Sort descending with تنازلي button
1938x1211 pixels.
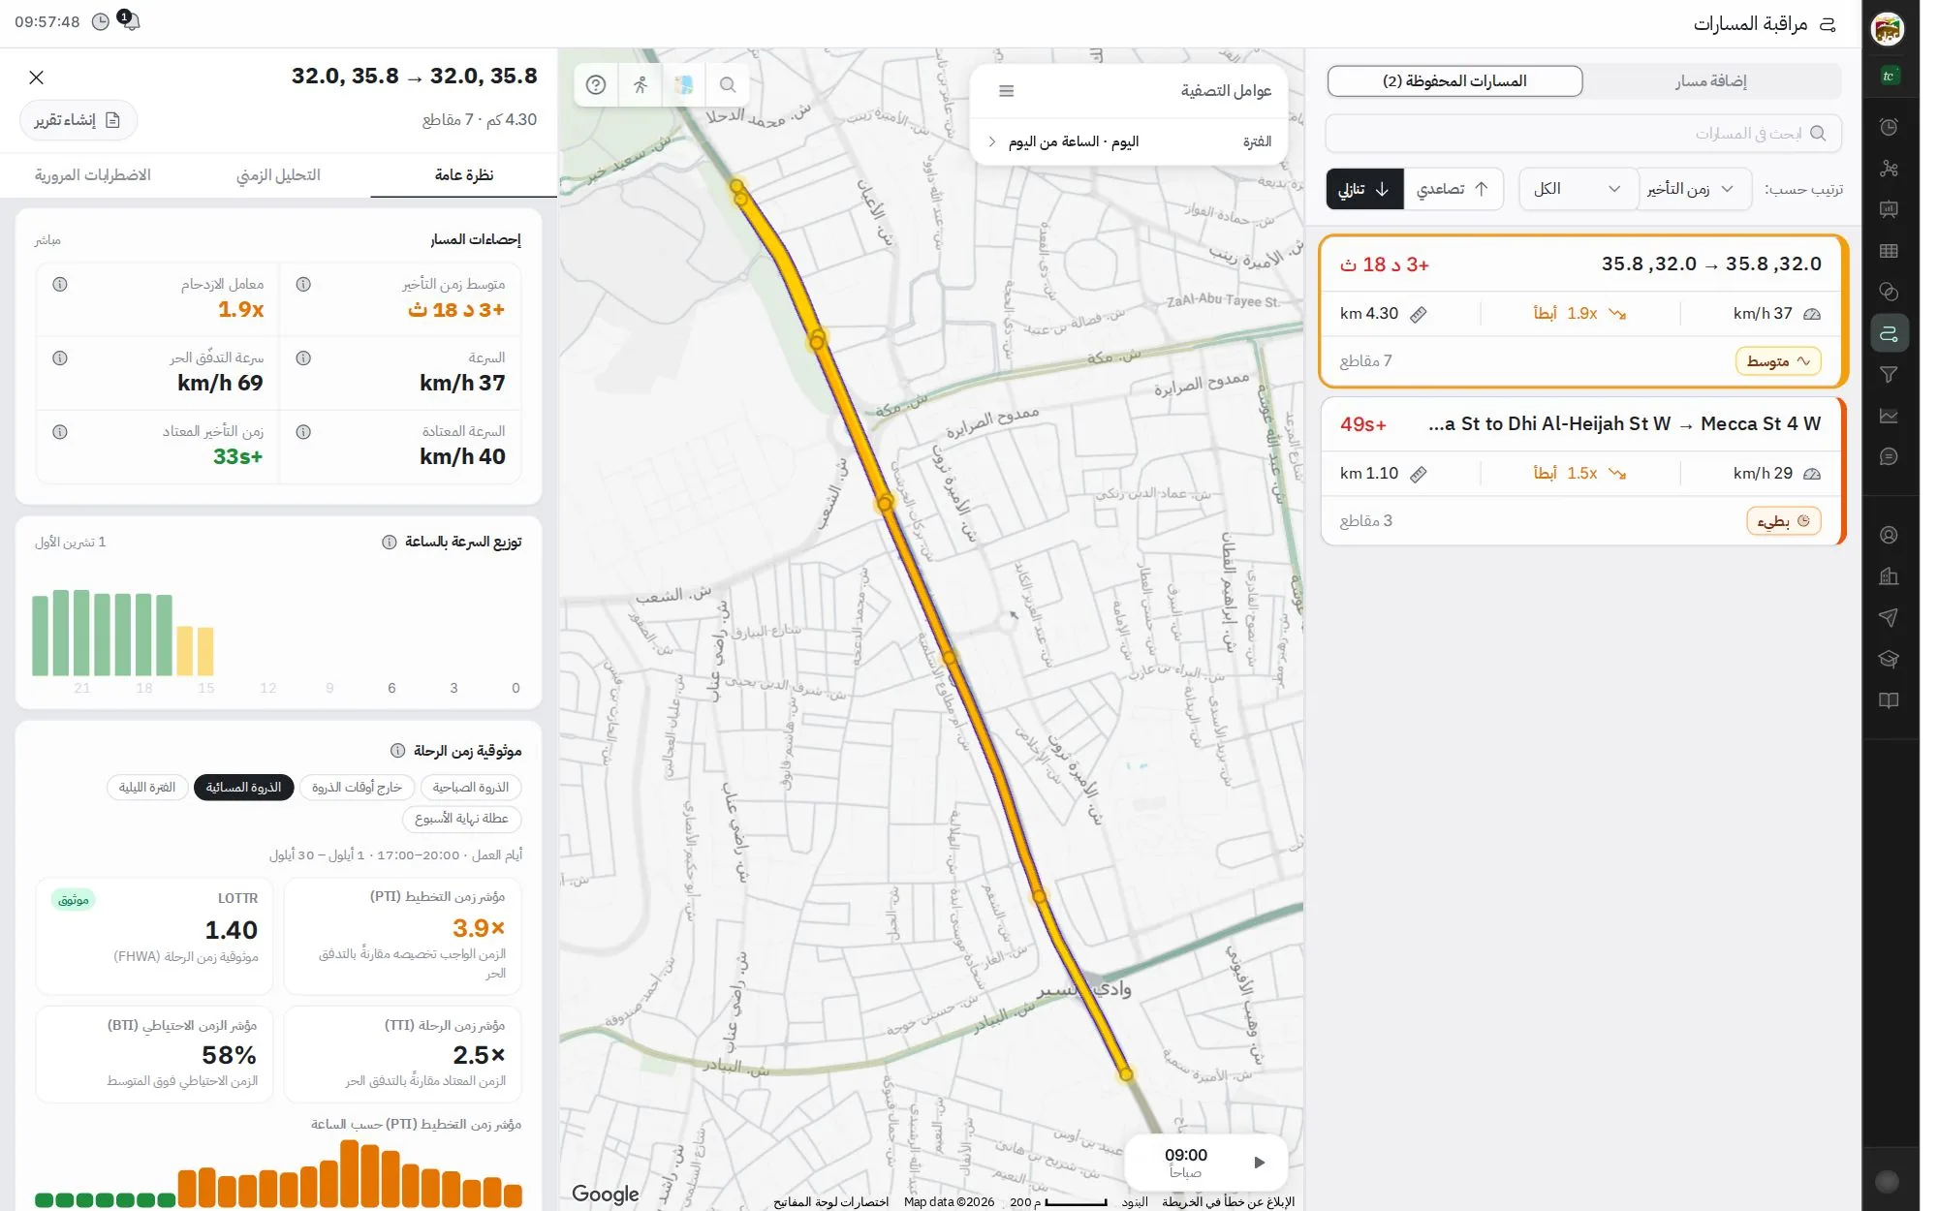[1364, 189]
